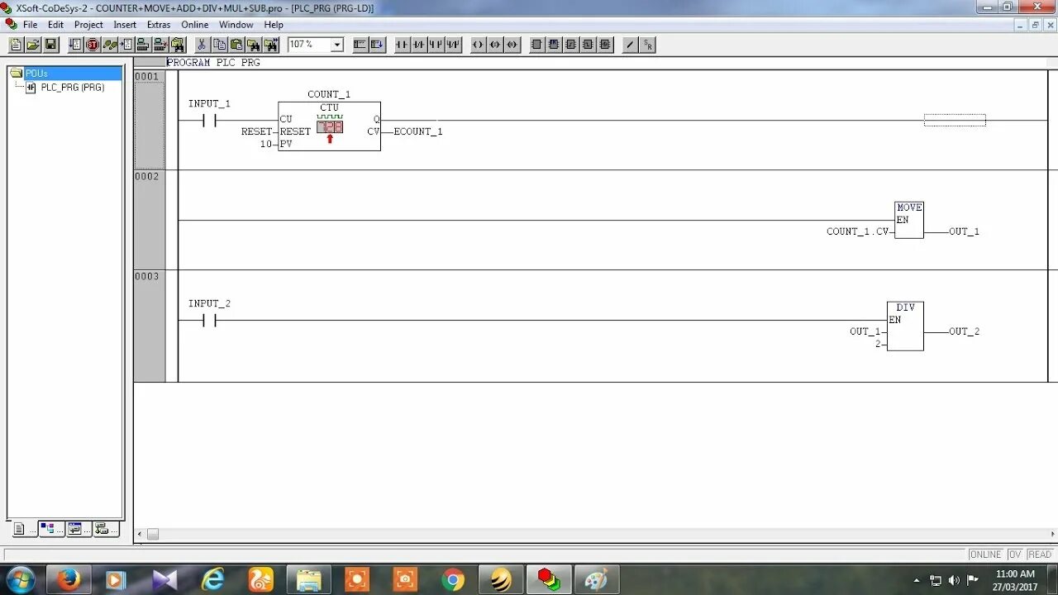Click the ECOUNT_1 output variable
This screenshot has width=1058, height=595.
[418, 132]
